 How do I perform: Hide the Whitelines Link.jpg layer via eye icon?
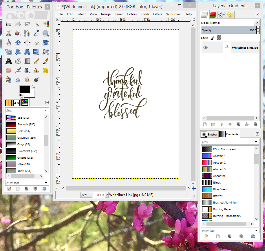205,47
